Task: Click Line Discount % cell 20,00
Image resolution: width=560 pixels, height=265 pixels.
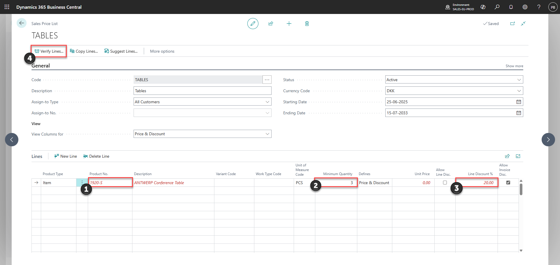Action: (x=477, y=183)
